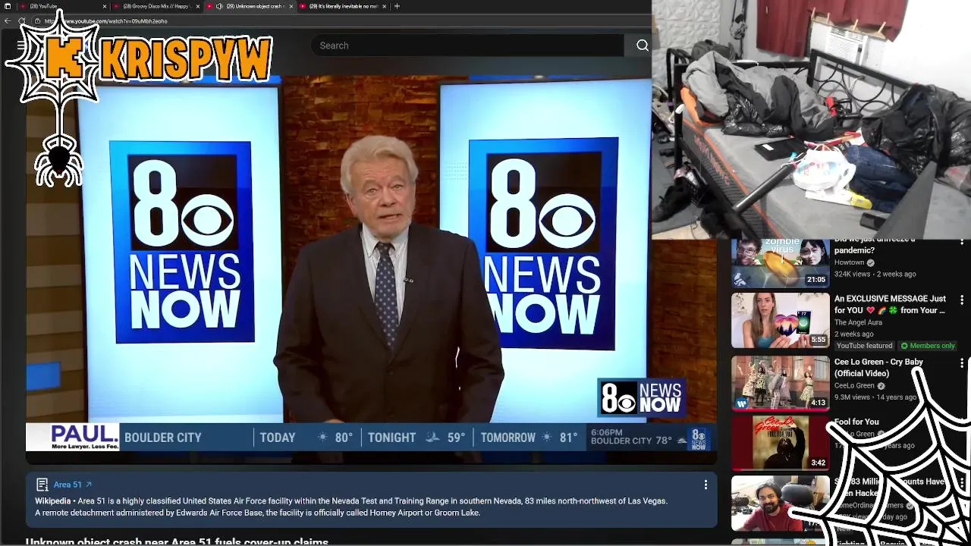Open a new browser tab

point(397,6)
